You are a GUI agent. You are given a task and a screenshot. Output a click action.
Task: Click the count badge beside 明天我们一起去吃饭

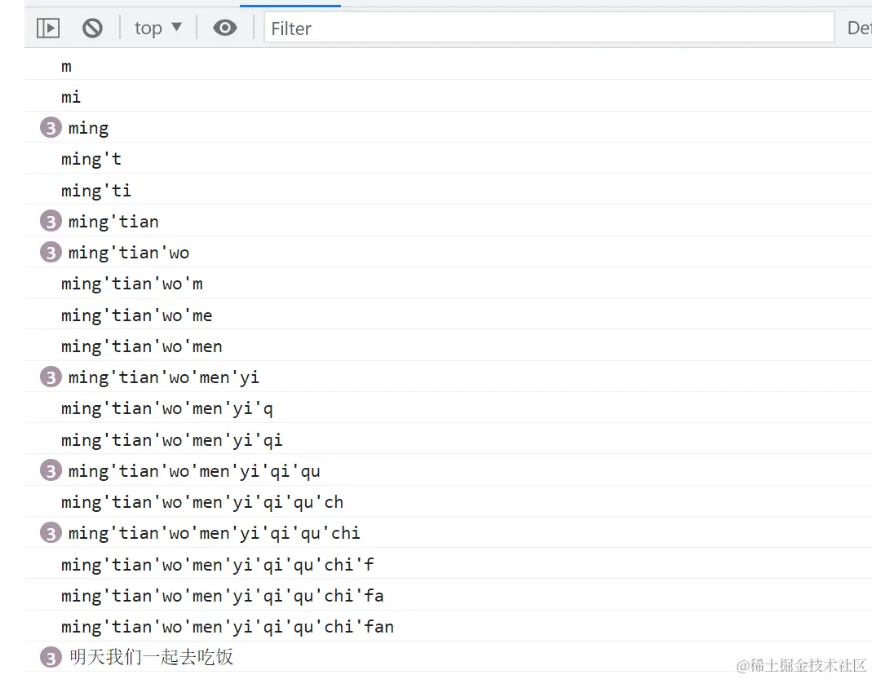click(x=51, y=658)
